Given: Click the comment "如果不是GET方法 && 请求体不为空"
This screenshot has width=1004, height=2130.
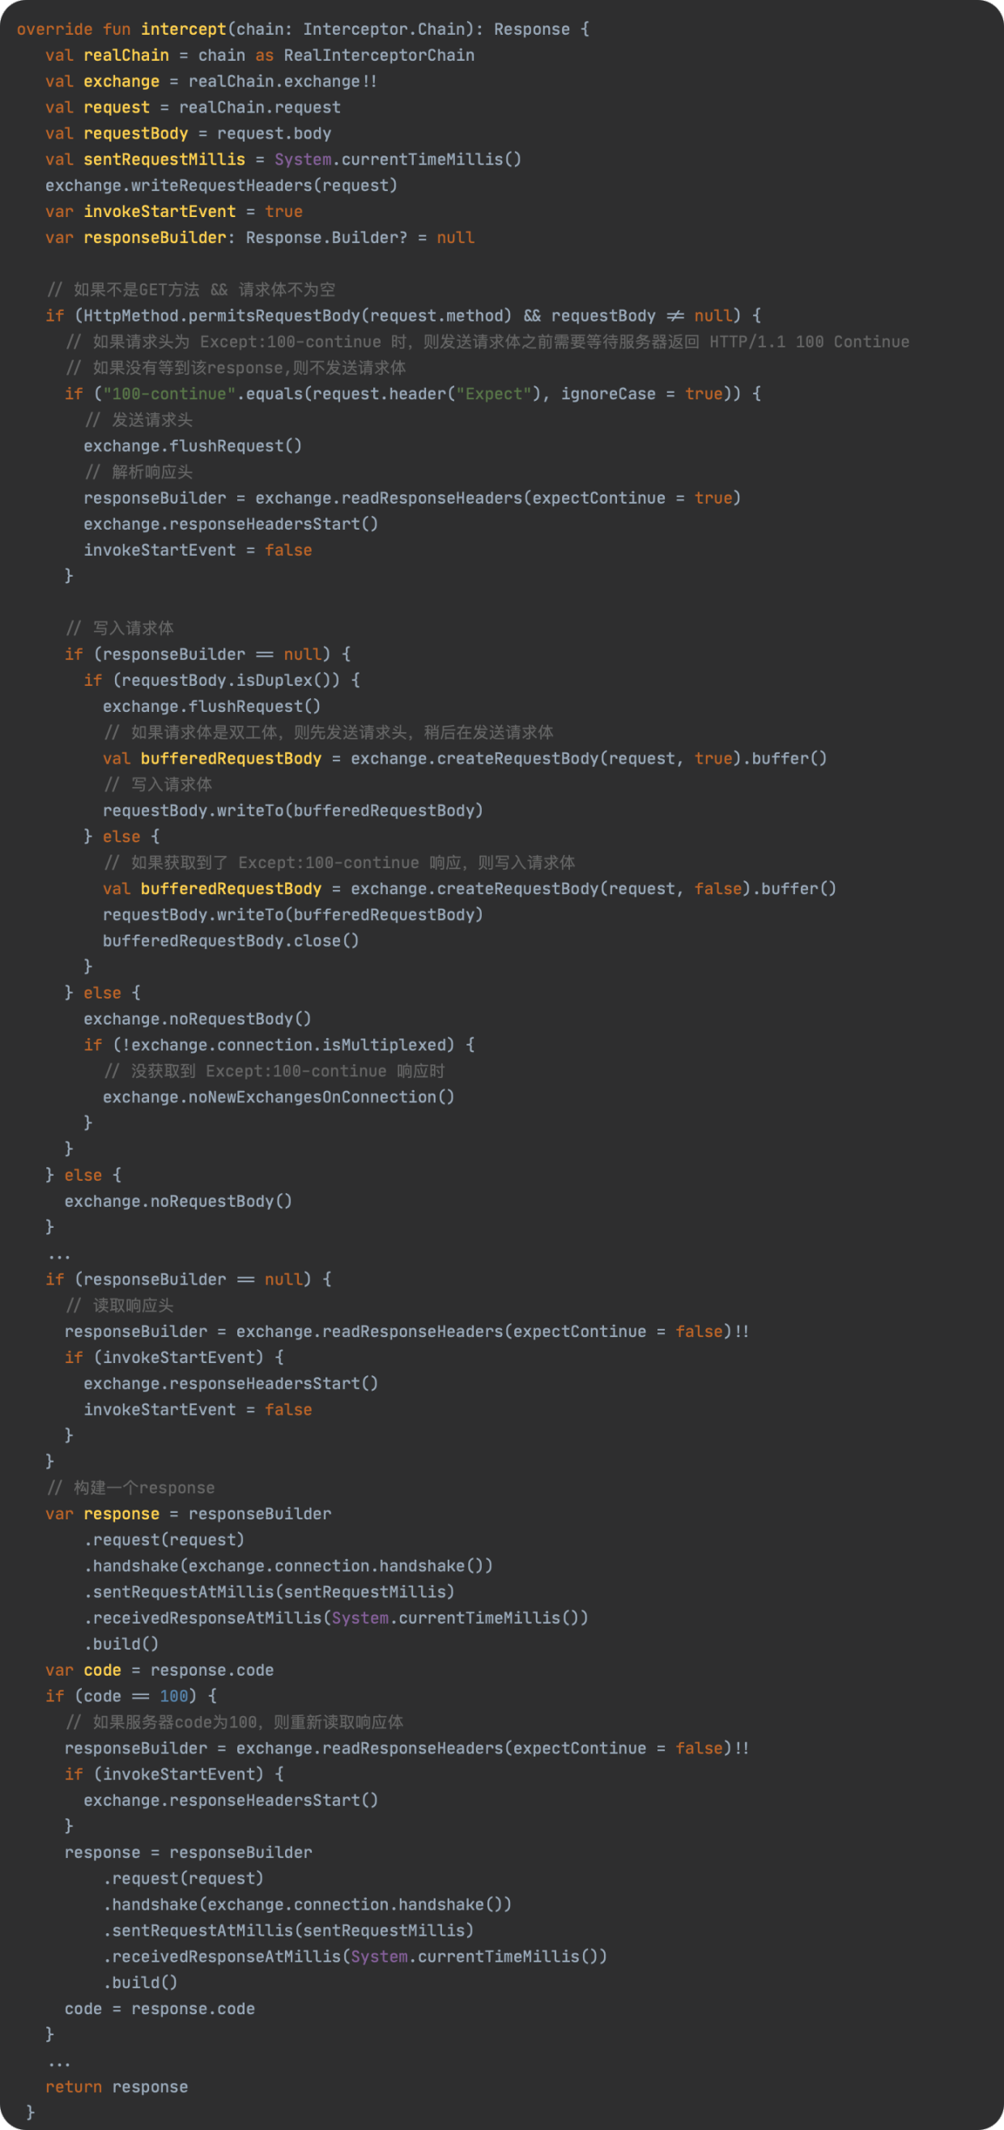Looking at the screenshot, I should [191, 289].
